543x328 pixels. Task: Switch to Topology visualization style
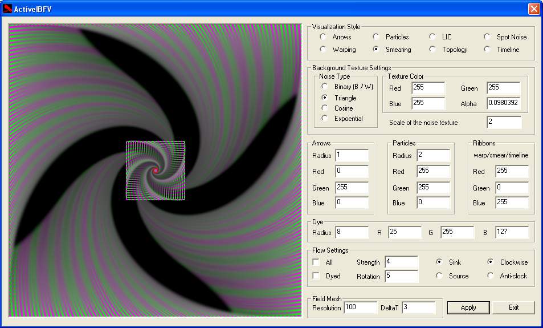(x=432, y=50)
